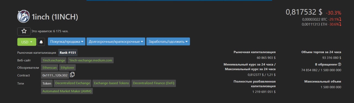The image size is (354, 103).
Task: Click the 0,00003022 BTC value
Action: pos(314,20)
